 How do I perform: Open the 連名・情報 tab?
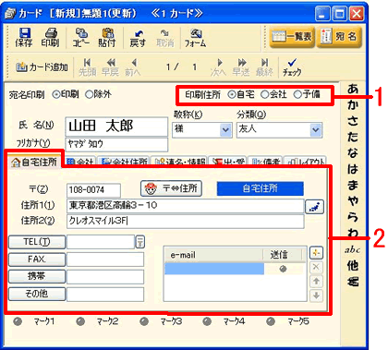coord(179,162)
